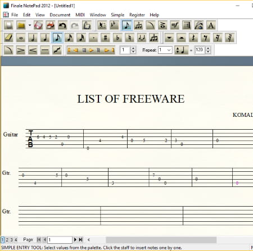Stop playback
The width and height of the screenshot is (253, 251).
tap(84, 50)
